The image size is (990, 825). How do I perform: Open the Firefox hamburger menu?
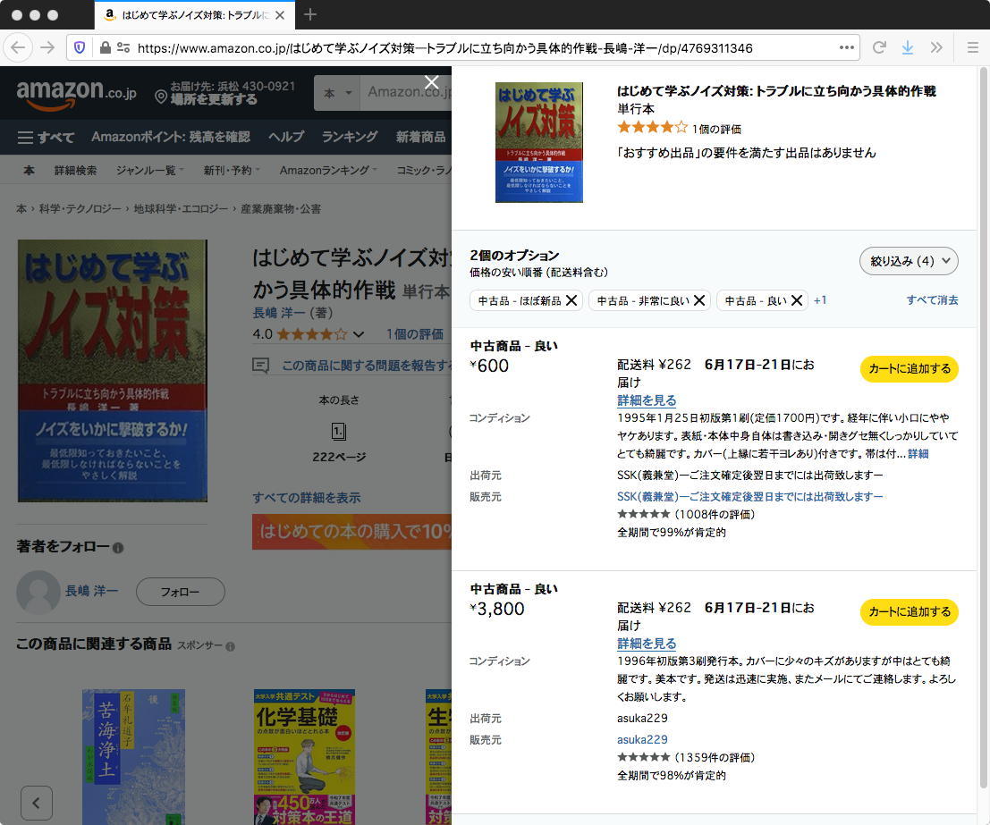pos(973,48)
